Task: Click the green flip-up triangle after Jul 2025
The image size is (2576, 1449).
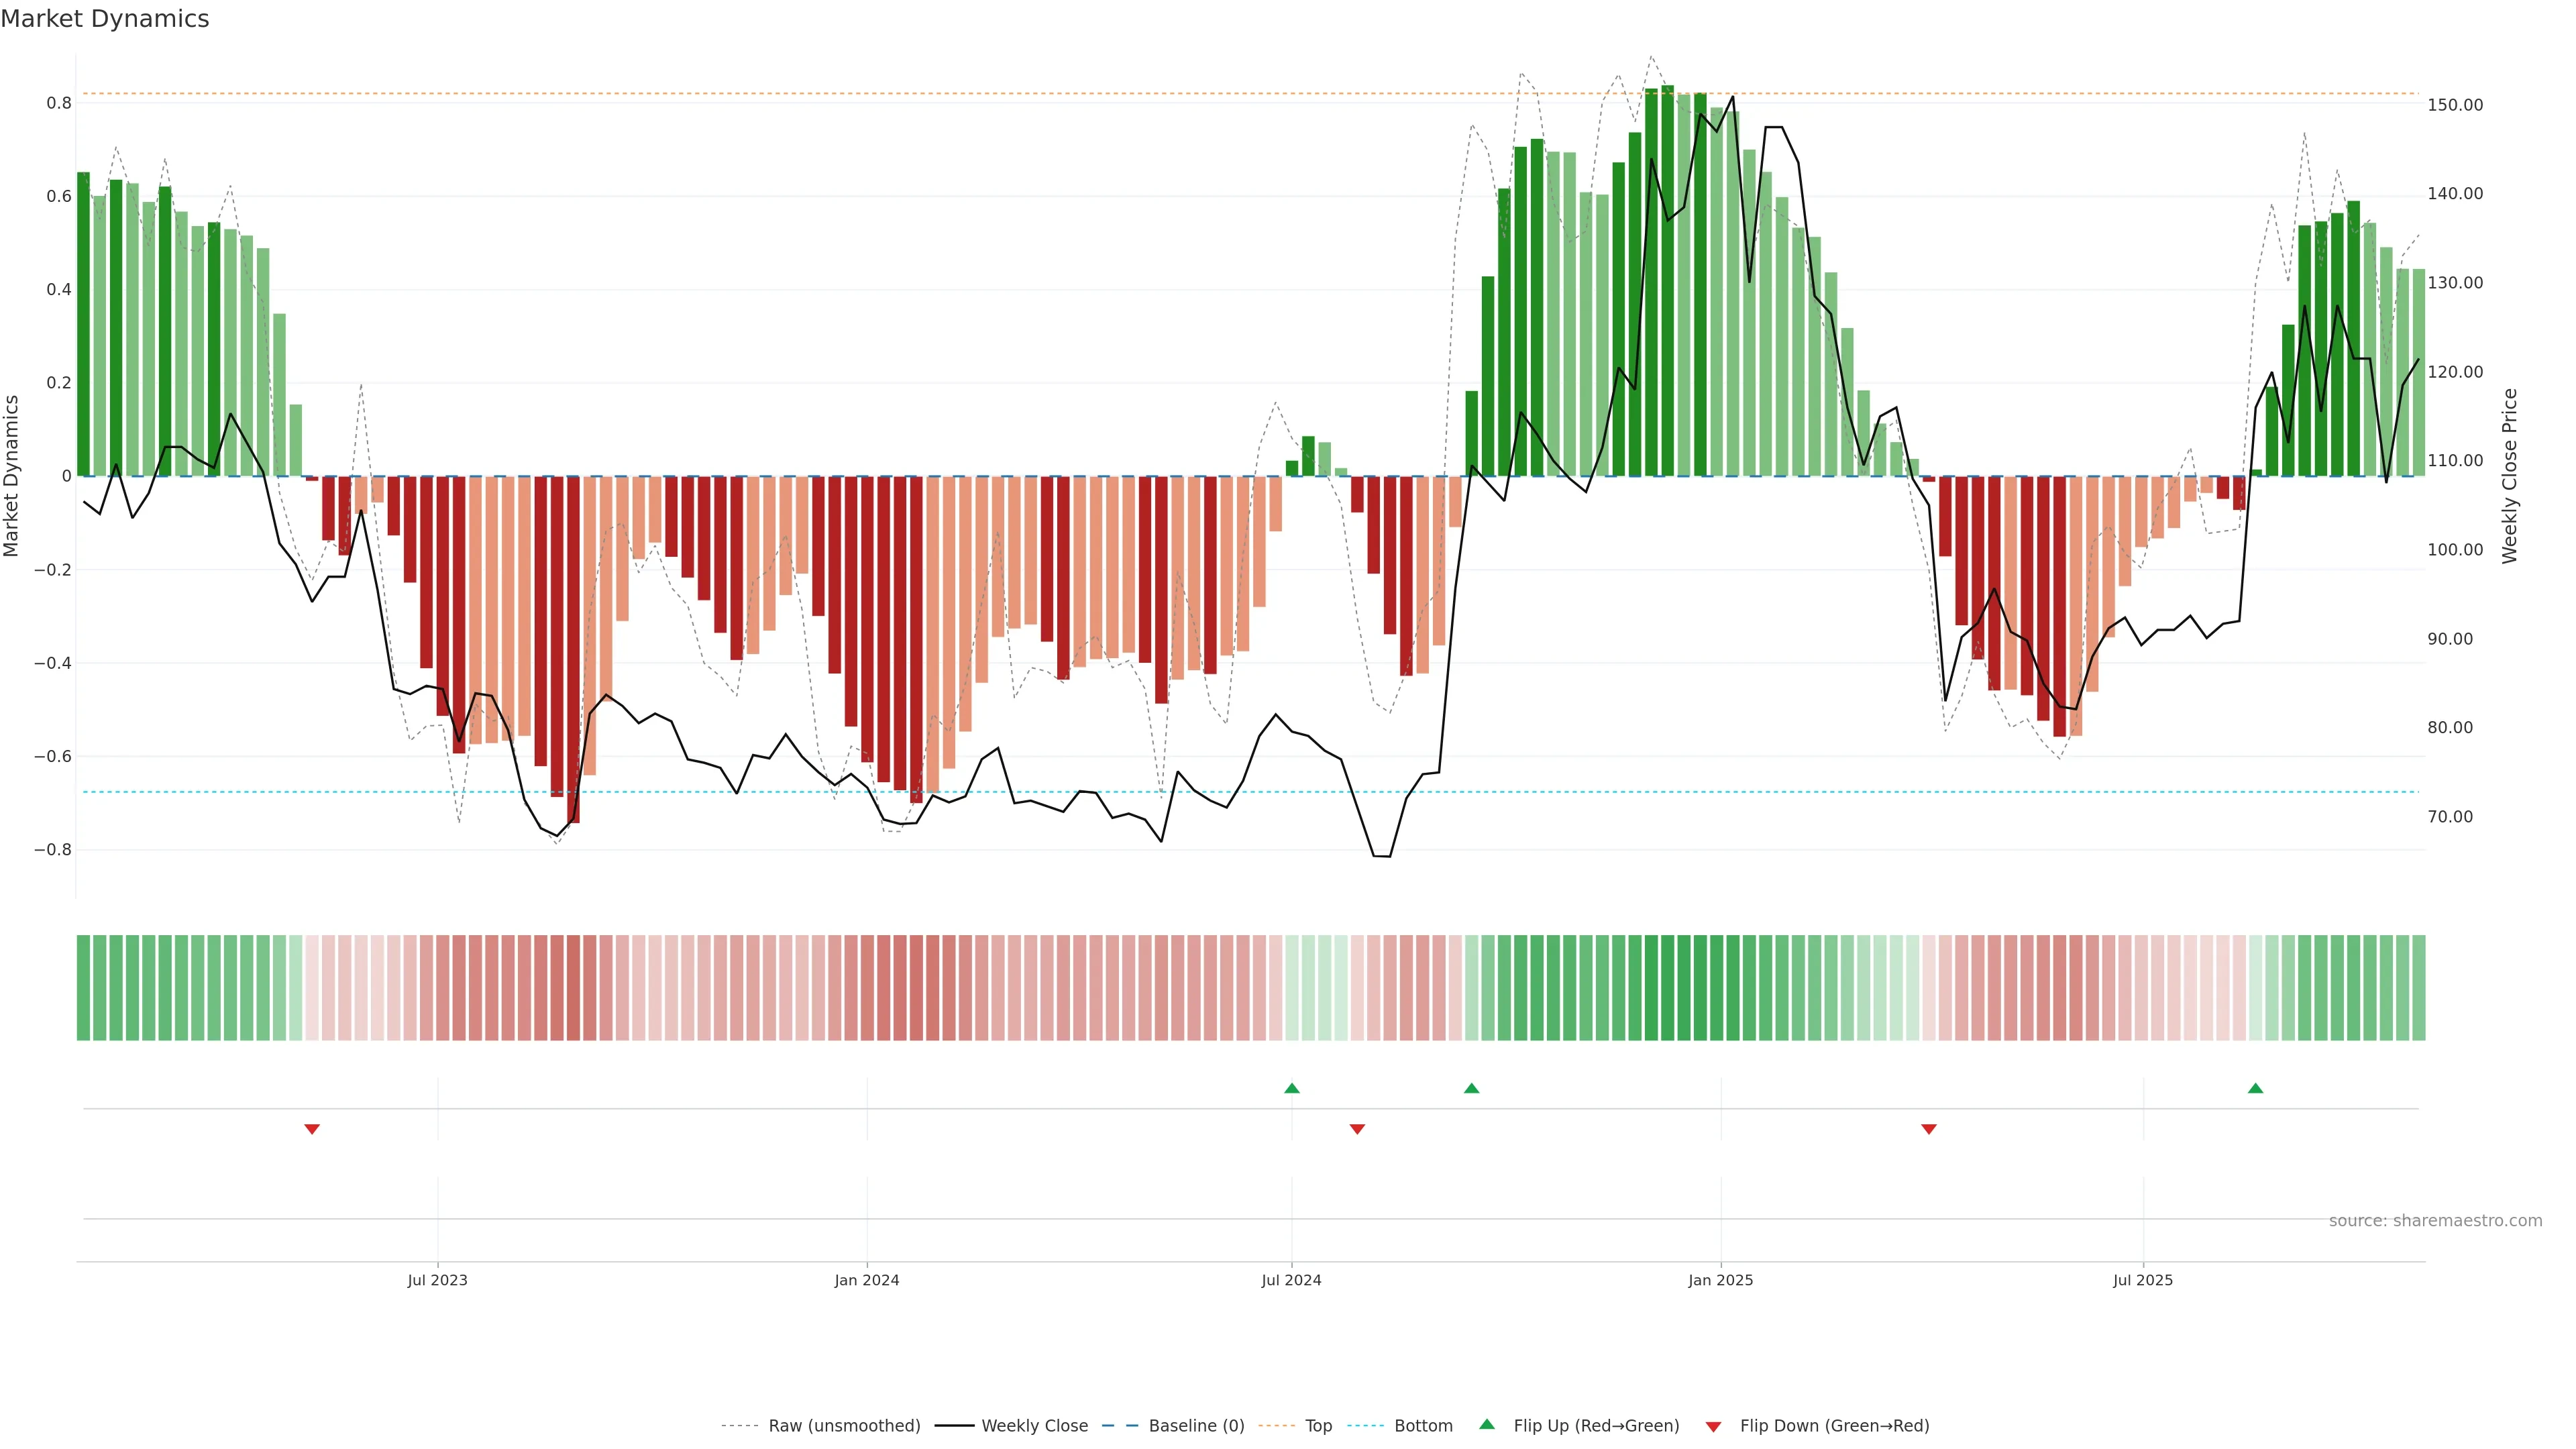Action: click(2255, 1088)
